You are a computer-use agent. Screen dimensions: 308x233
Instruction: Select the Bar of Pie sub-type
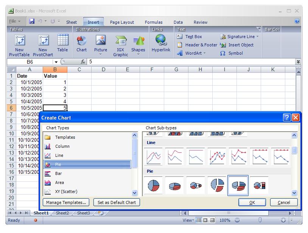(260, 185)
